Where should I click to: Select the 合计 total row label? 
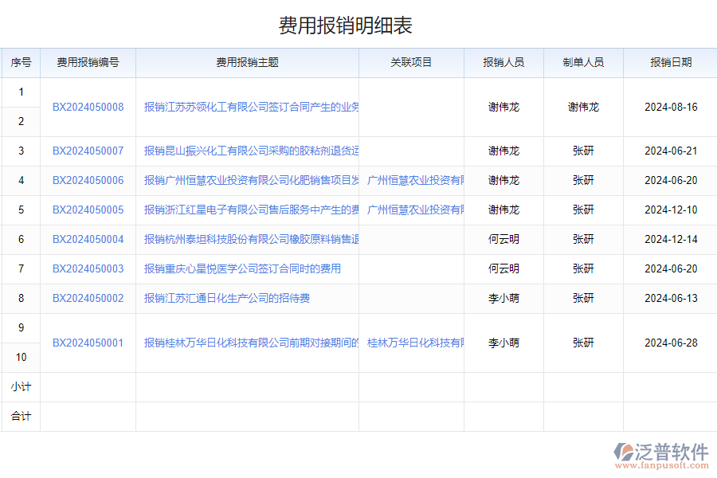pyautogui.click(x=22, y=416)
